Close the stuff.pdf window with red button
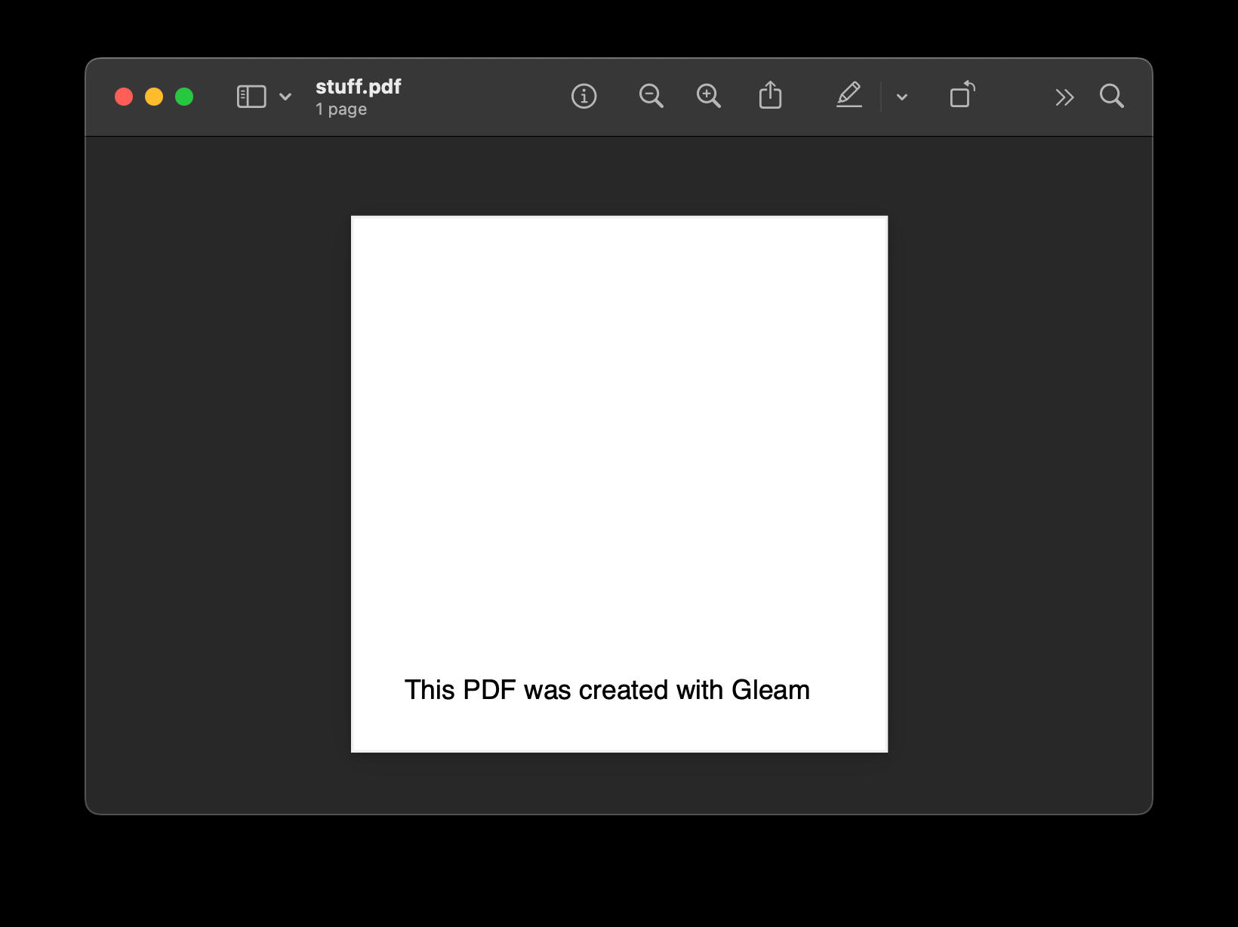 click(x=124, y=97)
